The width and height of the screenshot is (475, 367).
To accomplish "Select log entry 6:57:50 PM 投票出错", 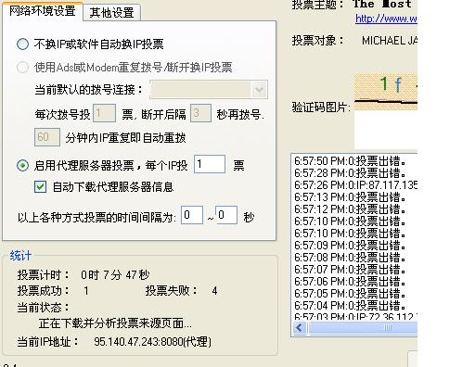I will click(355, 161).
